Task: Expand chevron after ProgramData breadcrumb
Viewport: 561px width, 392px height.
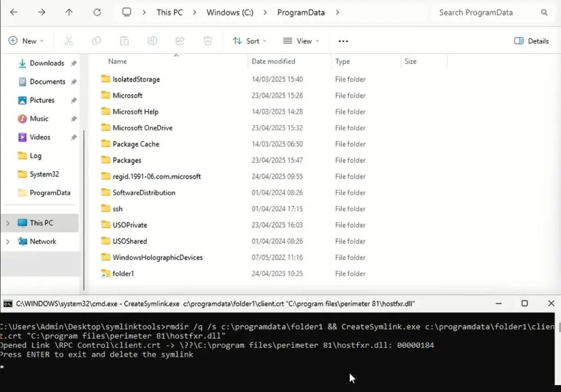Action: [338, 12]
